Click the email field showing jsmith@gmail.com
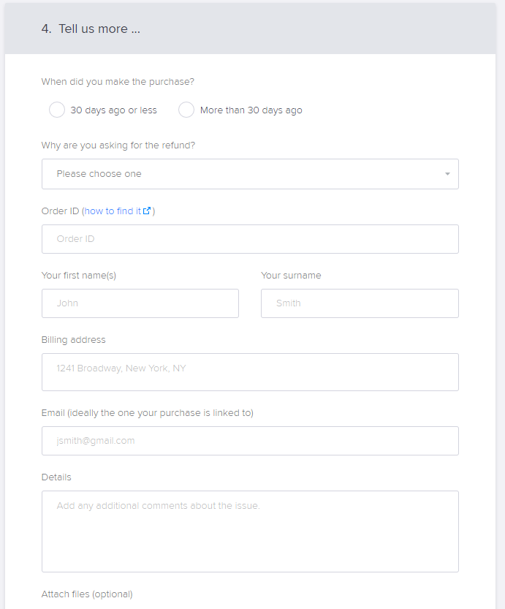 point(250,441)
